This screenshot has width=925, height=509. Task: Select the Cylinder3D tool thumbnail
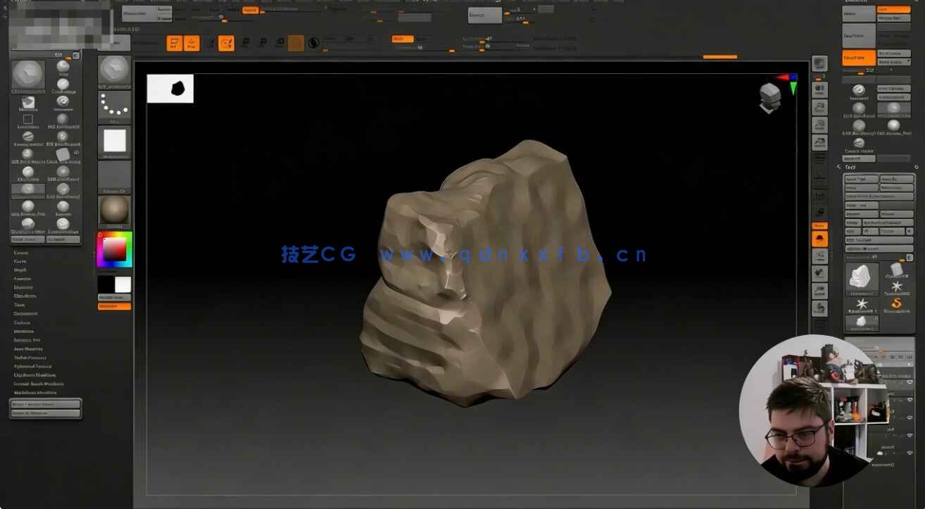(x=896, y=271)
